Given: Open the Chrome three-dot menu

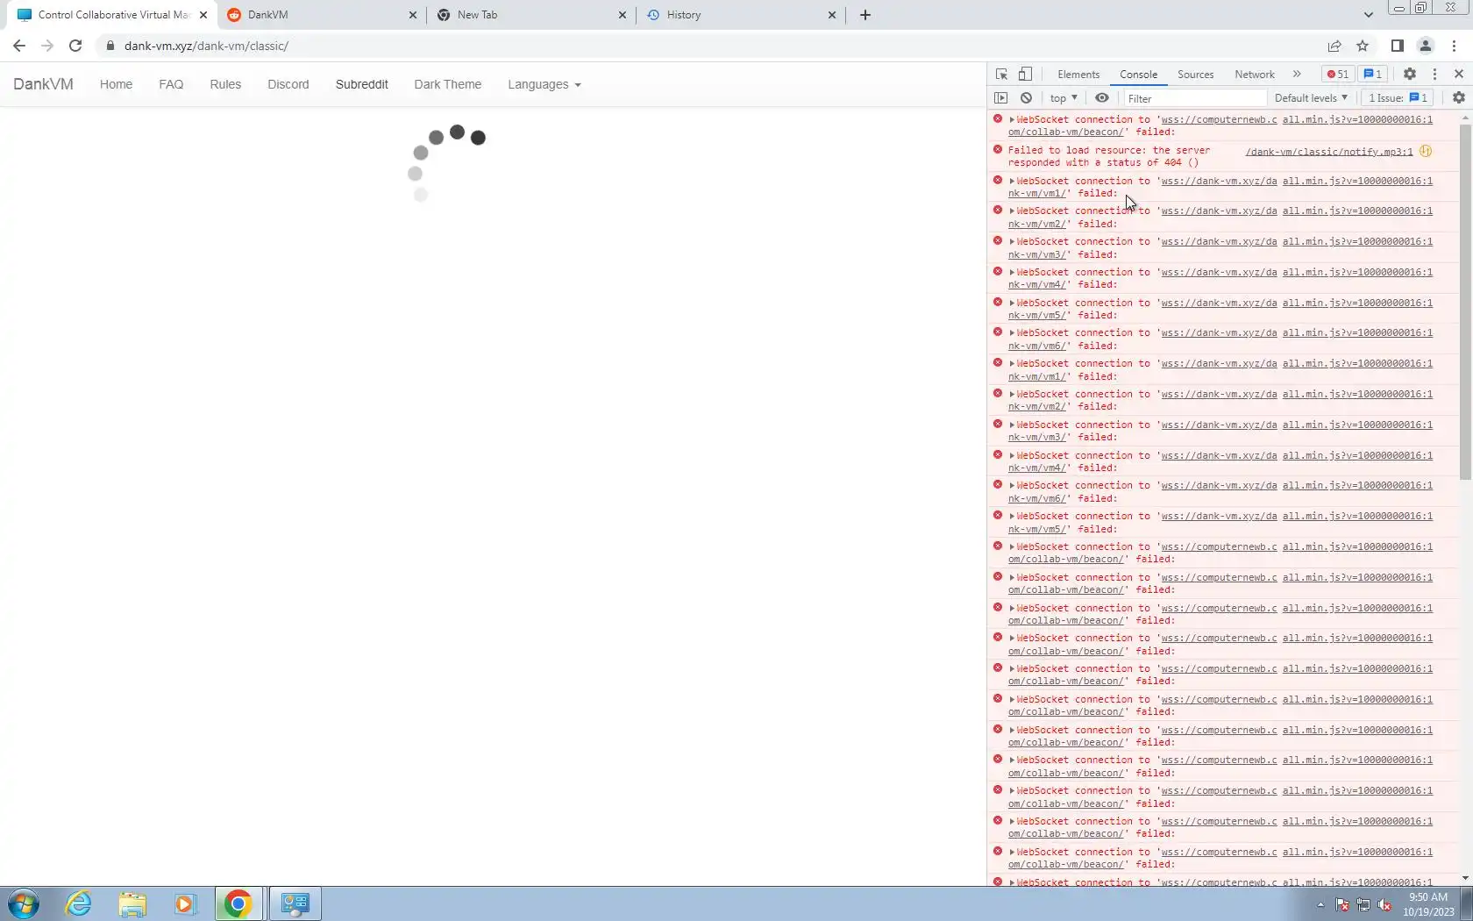Looking at the screenshot, I should (1455, 46).
